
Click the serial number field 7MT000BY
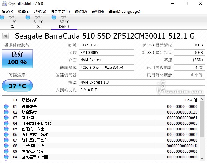[107, 53]
